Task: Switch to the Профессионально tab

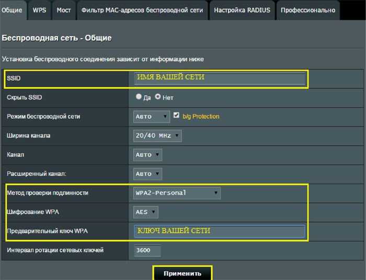Action: tap(308, 10)
